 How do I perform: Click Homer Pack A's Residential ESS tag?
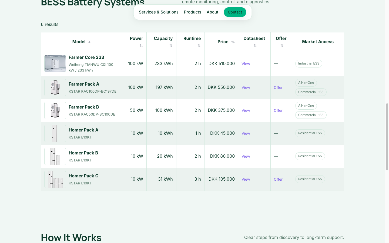(x=310, y=133)
